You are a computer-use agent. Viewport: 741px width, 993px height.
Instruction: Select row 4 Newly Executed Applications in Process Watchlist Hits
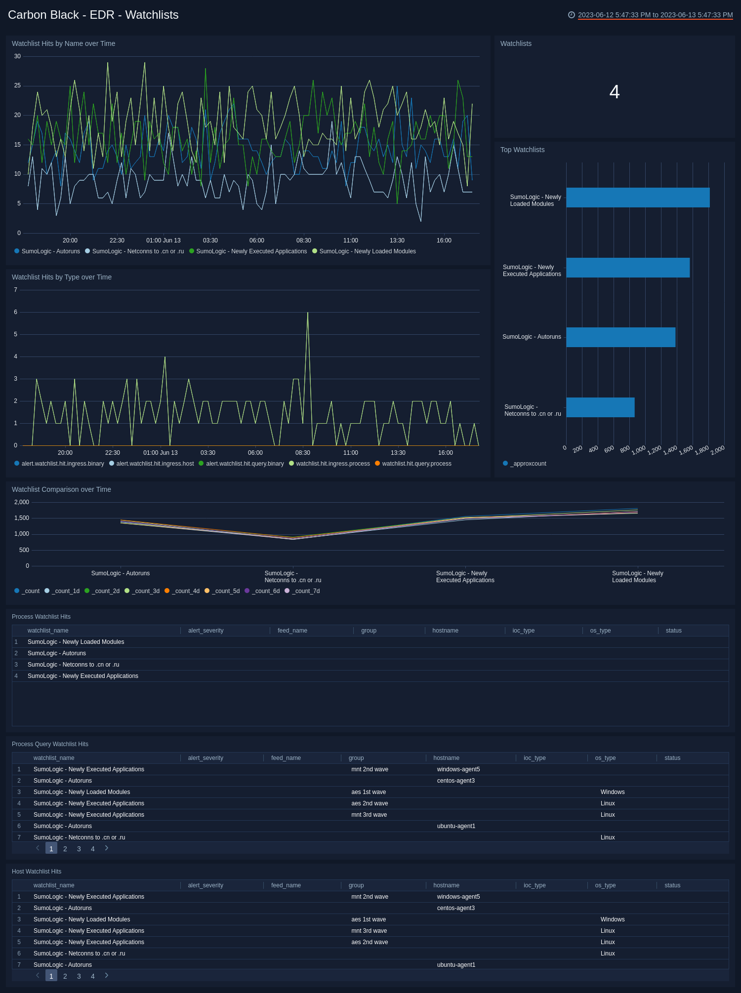coord(370,676)
